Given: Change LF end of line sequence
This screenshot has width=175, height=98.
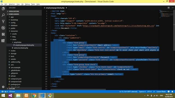Looking at the screenshot, I should (x=154, y=91).
